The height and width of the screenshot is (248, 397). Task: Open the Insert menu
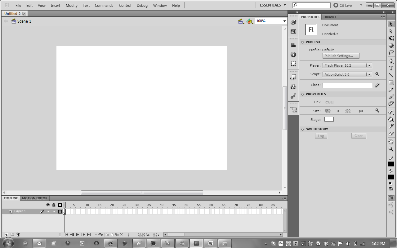tap(56, 5)
